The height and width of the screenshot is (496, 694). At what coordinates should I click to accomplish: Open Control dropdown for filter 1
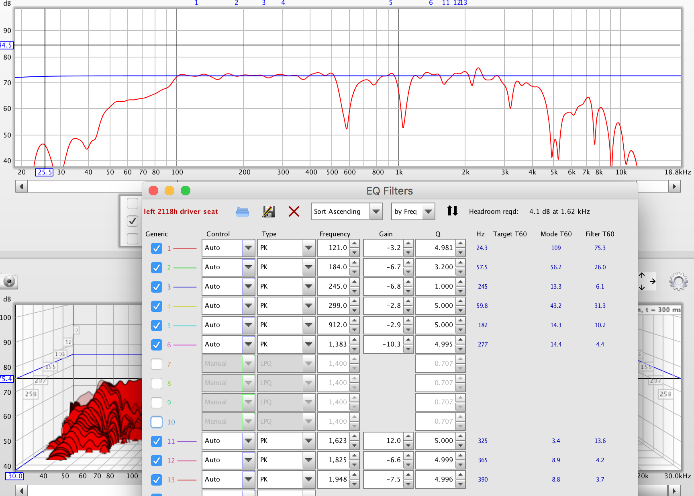[x=228, y=248]
